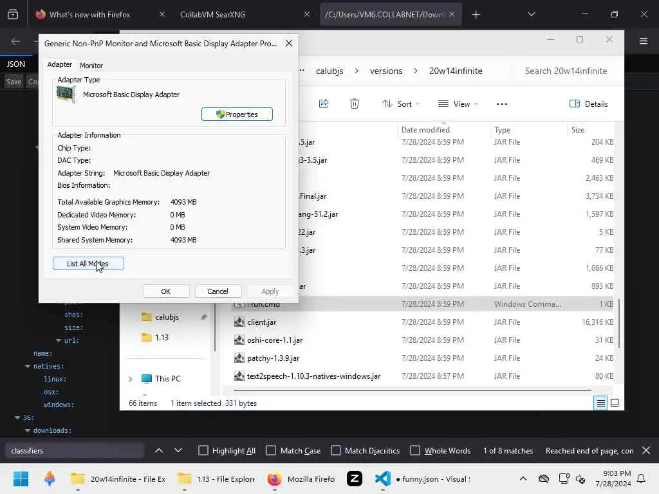Open the See more ellipsis menu
The image size is (659, 494).
(502, 104)
